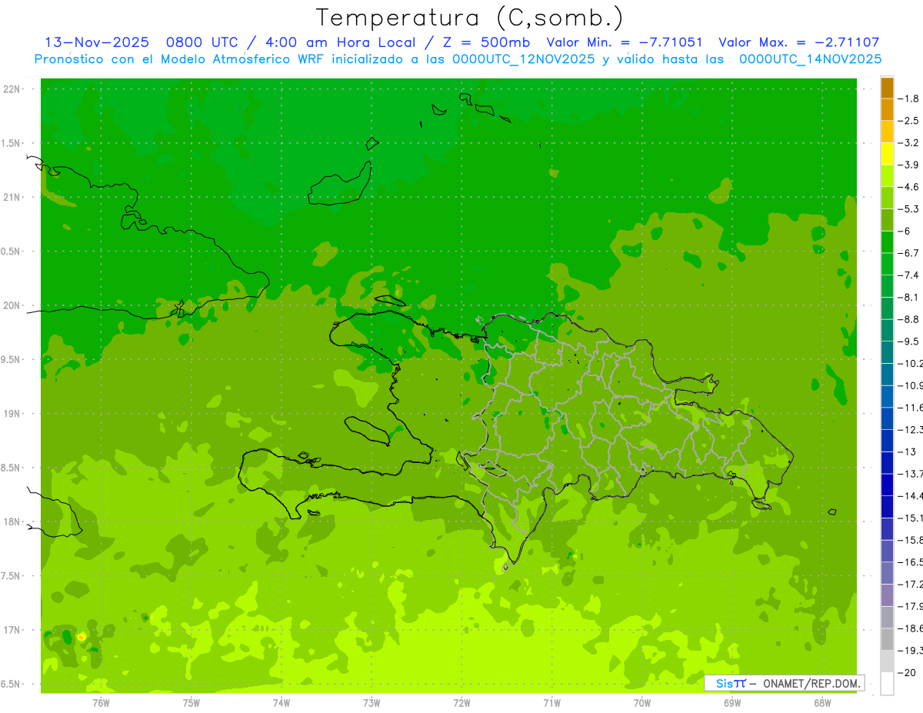Select the white swatch below -20
Image resolution: width=923 pixels, height=713 pixels.
point(887,683)
